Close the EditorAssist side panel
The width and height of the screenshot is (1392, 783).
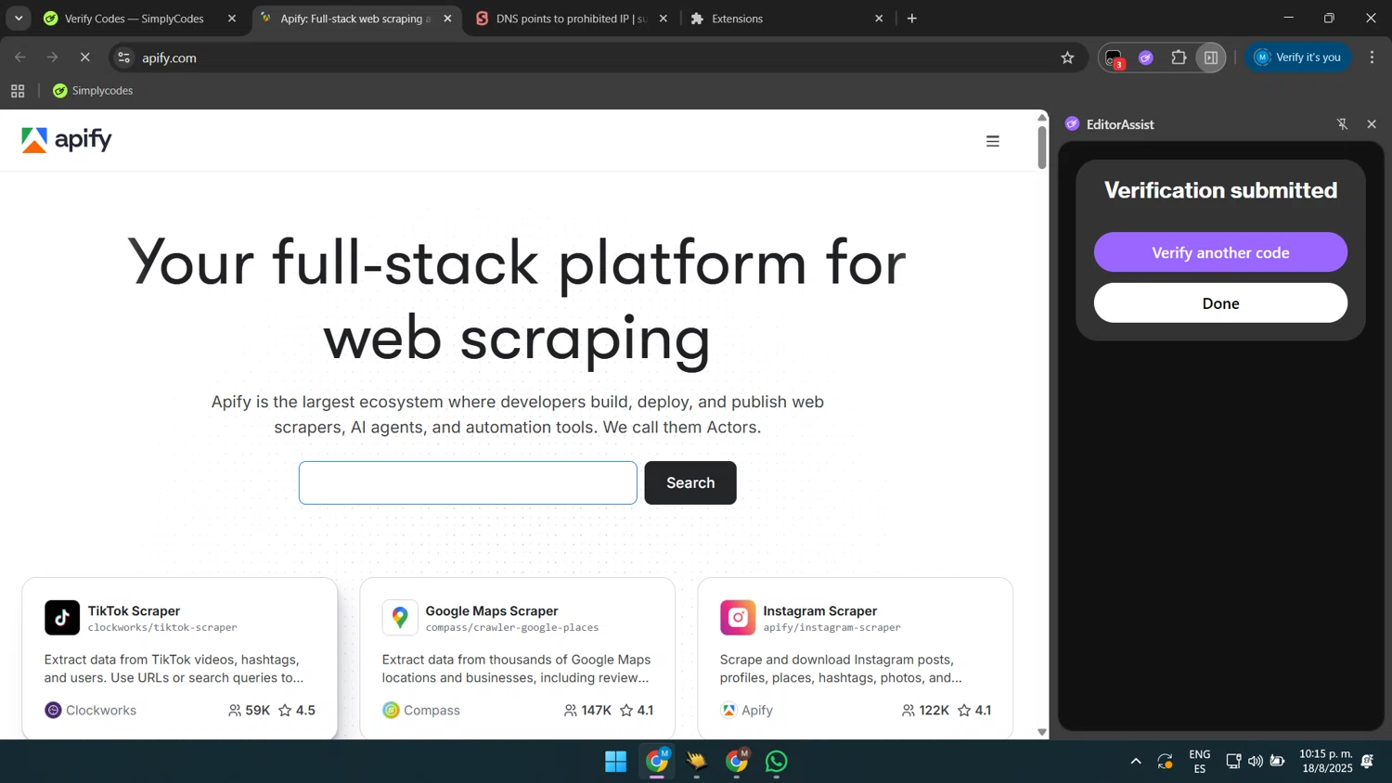1372,124
